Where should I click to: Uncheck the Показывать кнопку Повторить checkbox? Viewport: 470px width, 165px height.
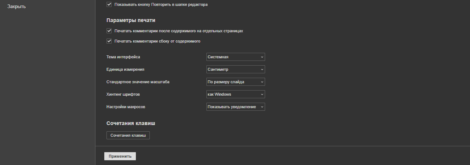tap(109, 5)
